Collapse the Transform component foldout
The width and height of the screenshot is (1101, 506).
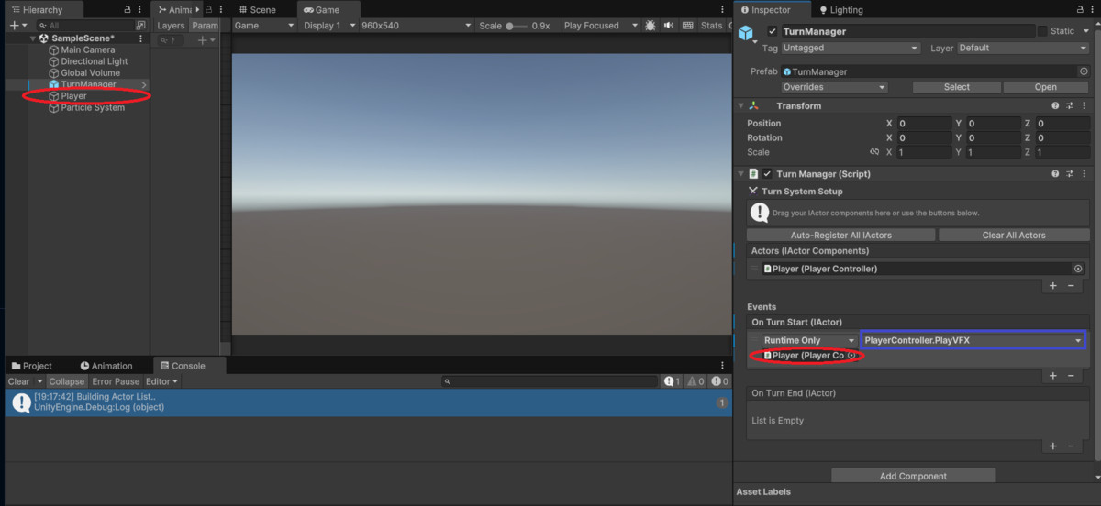[x=741, y=106]
